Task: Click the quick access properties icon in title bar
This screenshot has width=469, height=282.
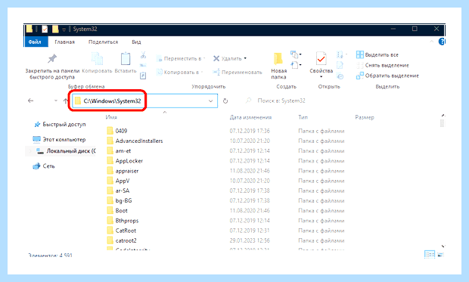Action: 45,29
